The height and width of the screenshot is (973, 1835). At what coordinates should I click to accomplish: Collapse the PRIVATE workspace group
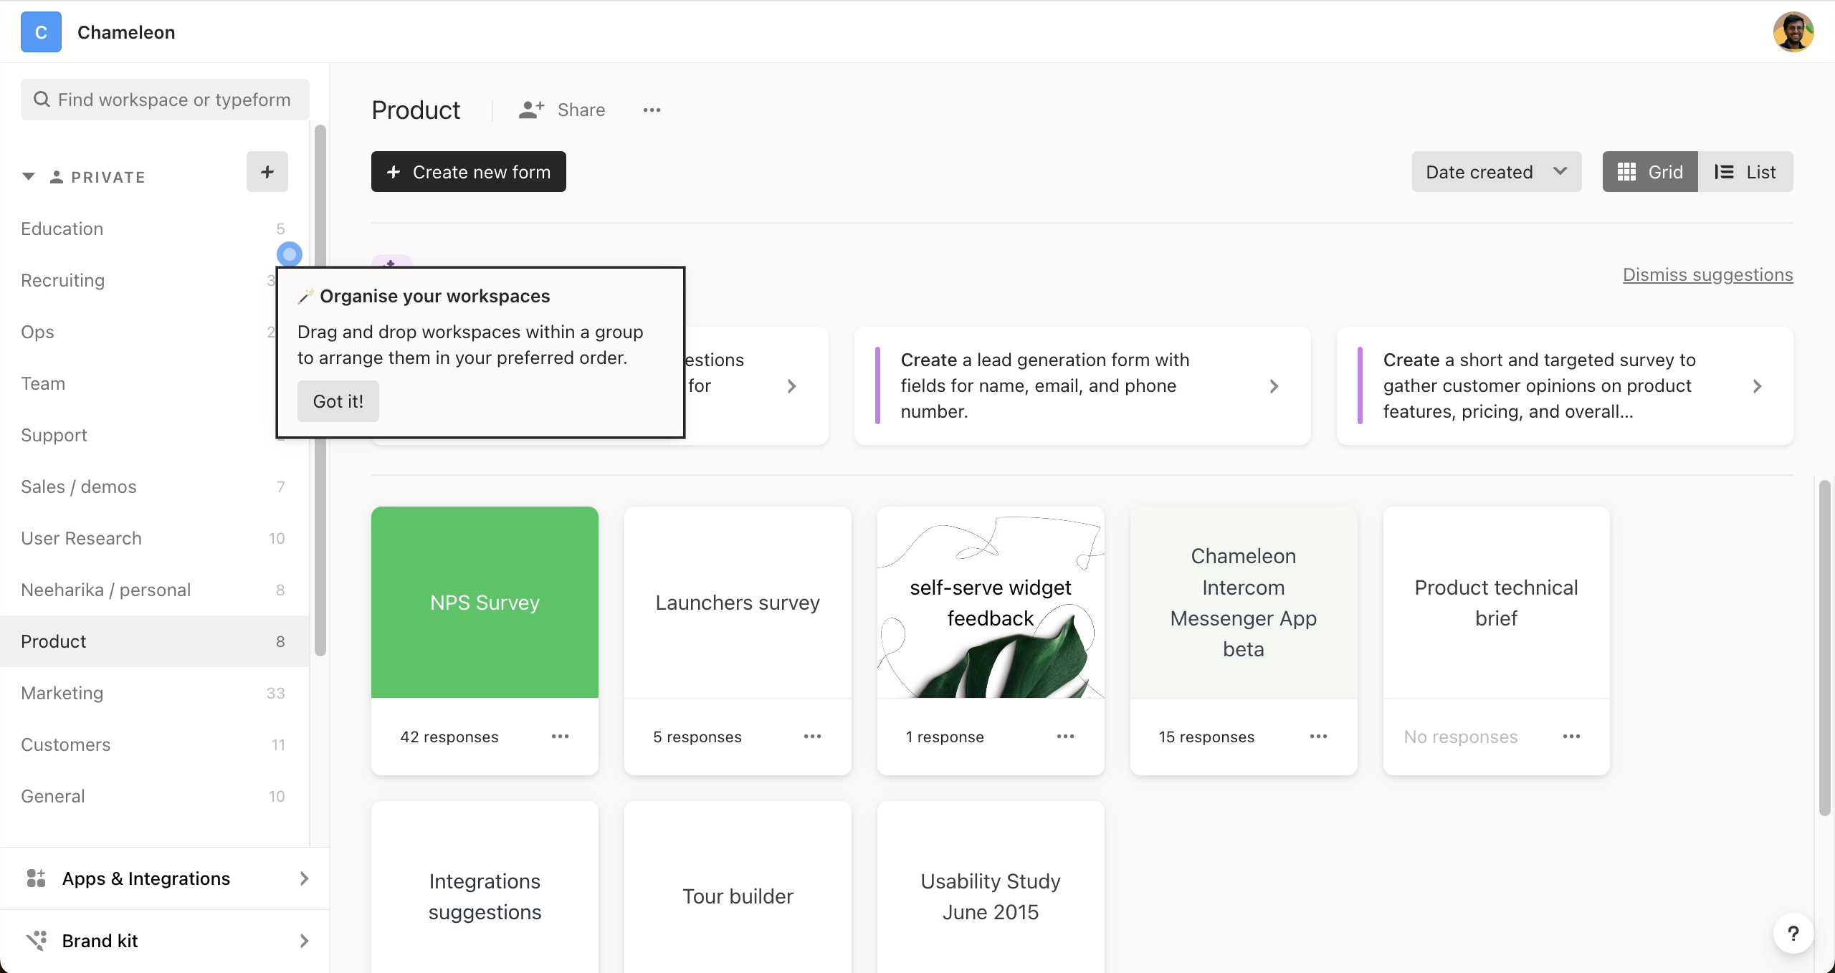[x=29, y=177]
